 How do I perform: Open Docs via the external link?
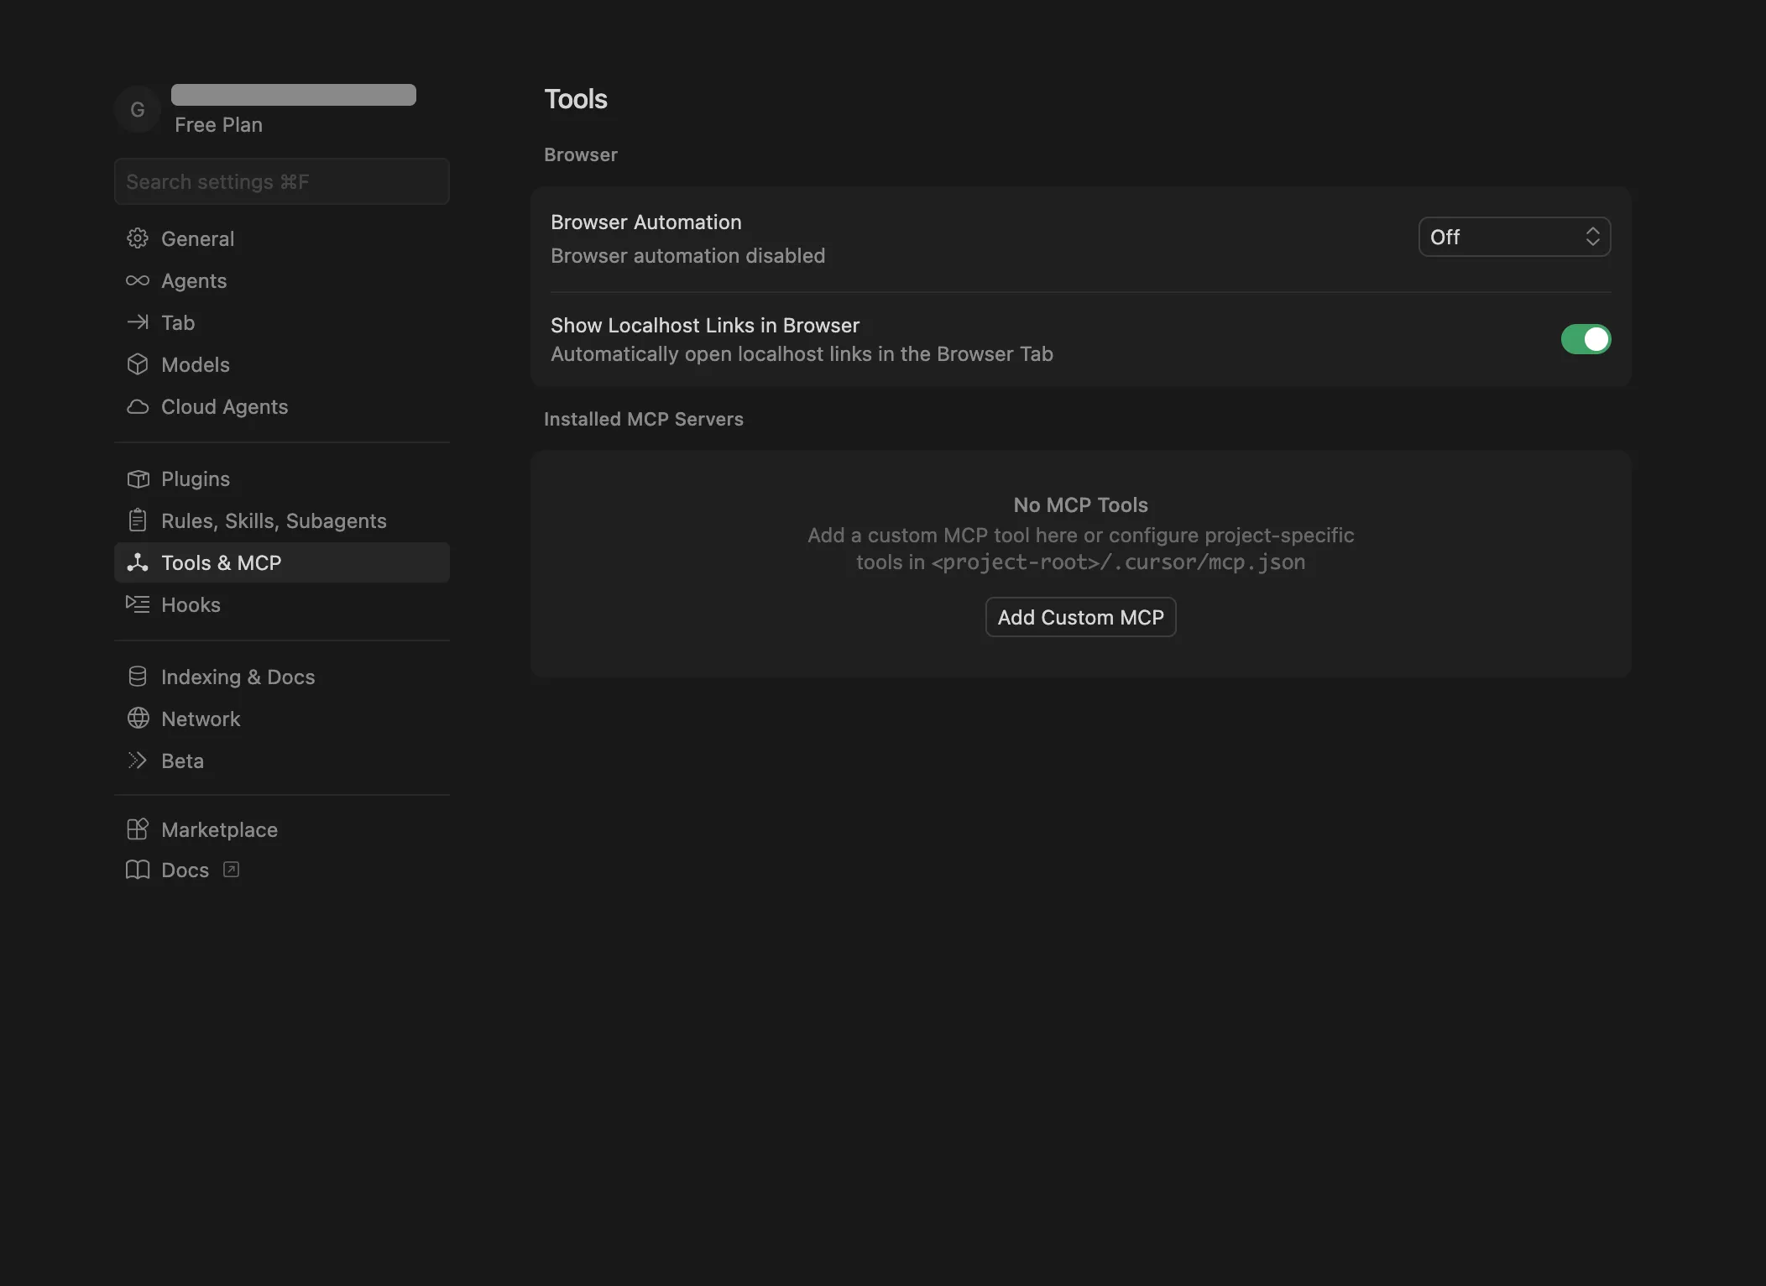tap(230, 870)
